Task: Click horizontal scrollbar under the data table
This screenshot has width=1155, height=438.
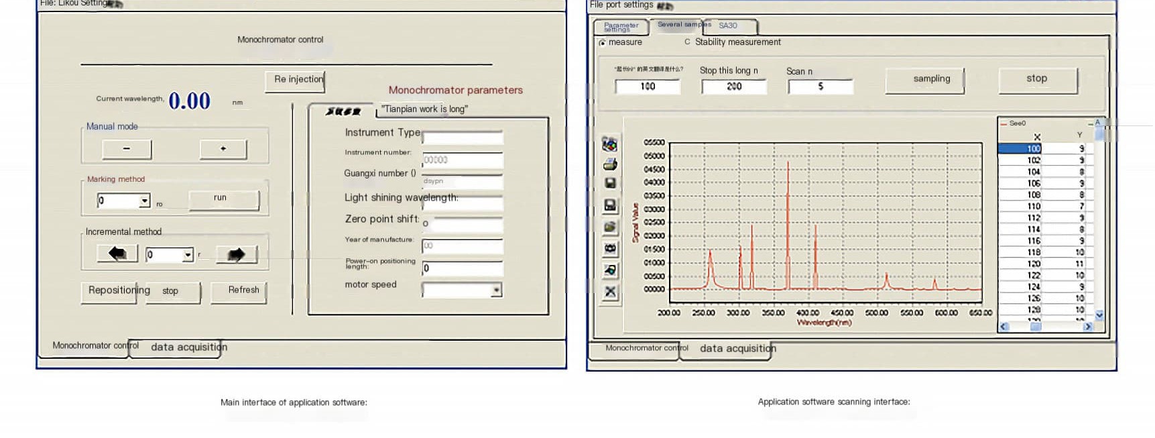Action: pos(1045,327)
